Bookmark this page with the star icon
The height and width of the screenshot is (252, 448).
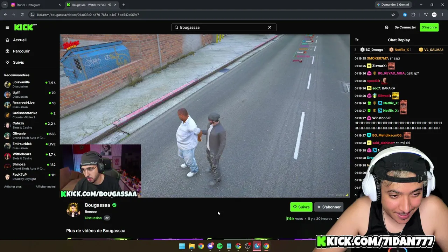(393, 15)
